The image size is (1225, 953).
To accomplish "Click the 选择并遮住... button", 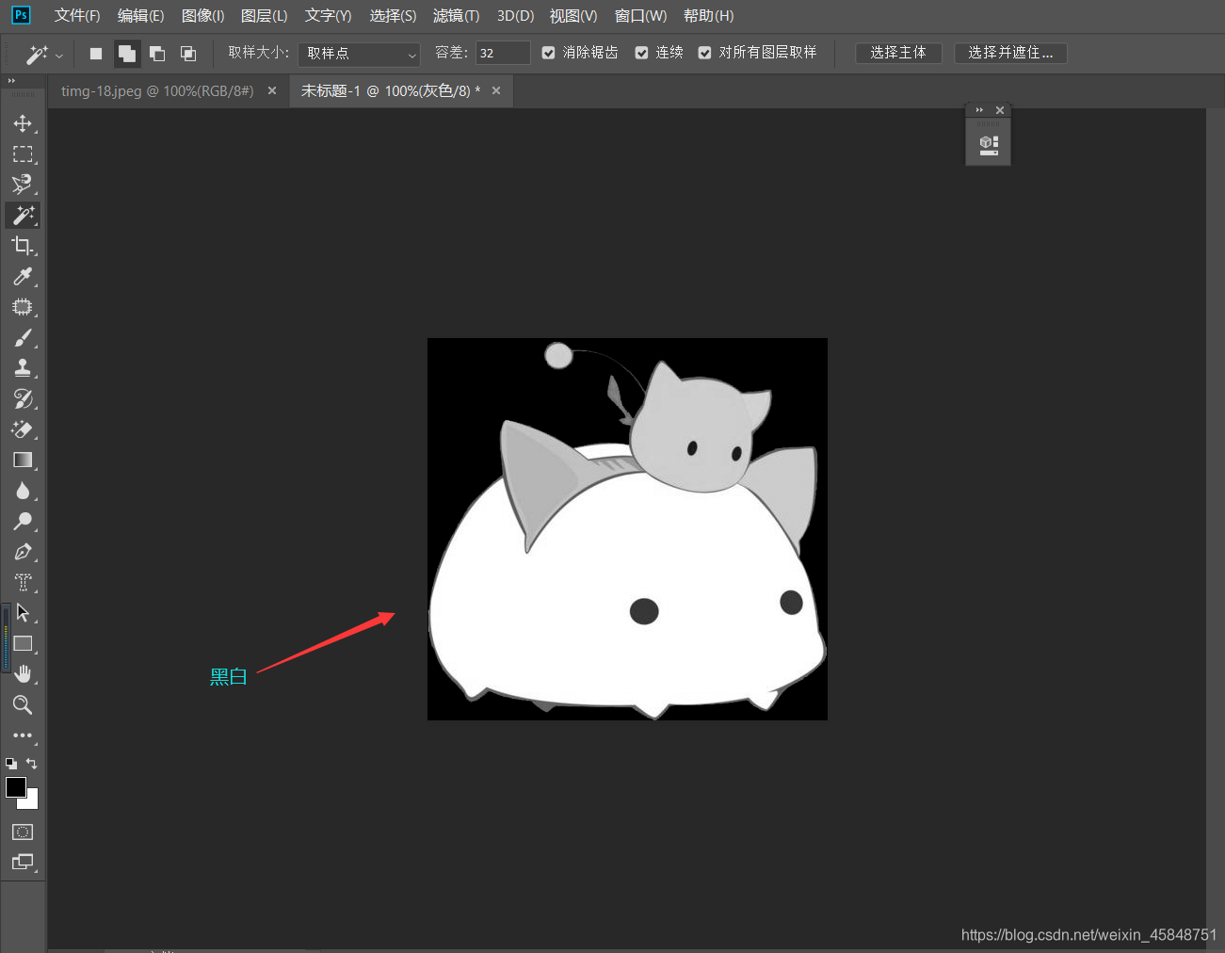I will (1010, 53).
